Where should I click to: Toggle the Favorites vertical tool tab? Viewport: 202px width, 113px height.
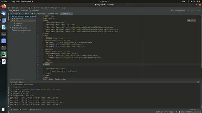click(9, 103)
